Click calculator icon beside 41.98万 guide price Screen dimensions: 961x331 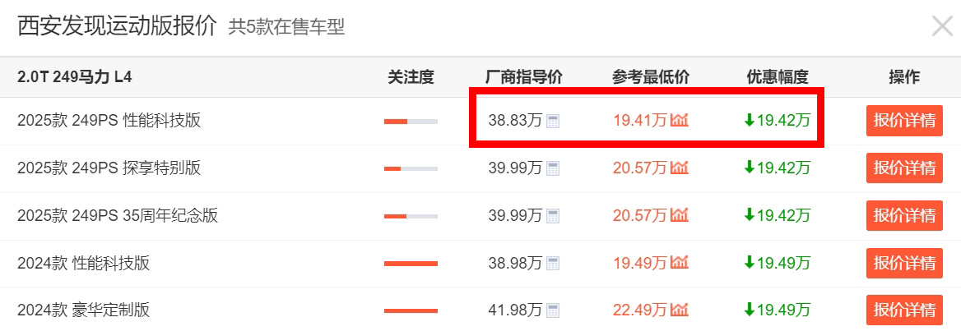[553, 310]
